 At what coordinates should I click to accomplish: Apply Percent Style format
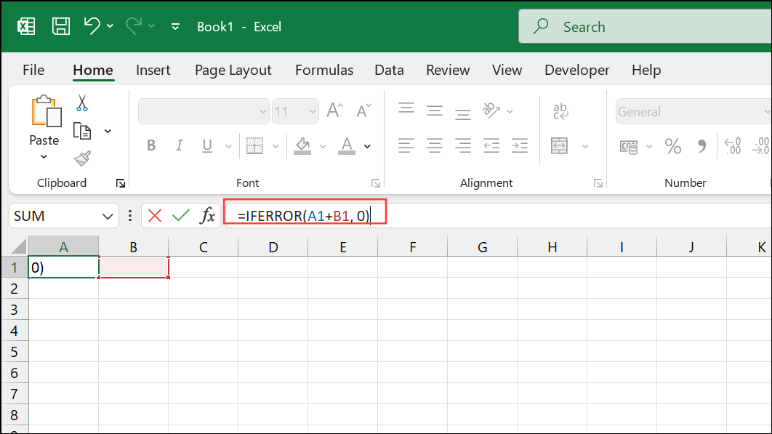[673, 146]
